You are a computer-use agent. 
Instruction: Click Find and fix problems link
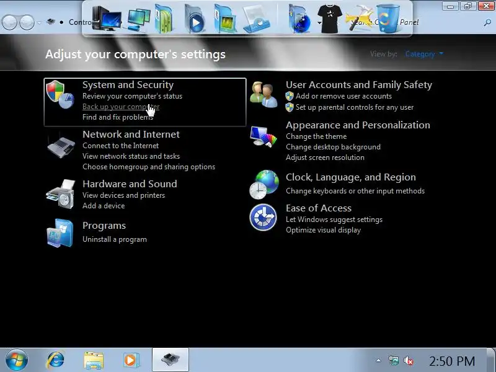coord(118,117)
